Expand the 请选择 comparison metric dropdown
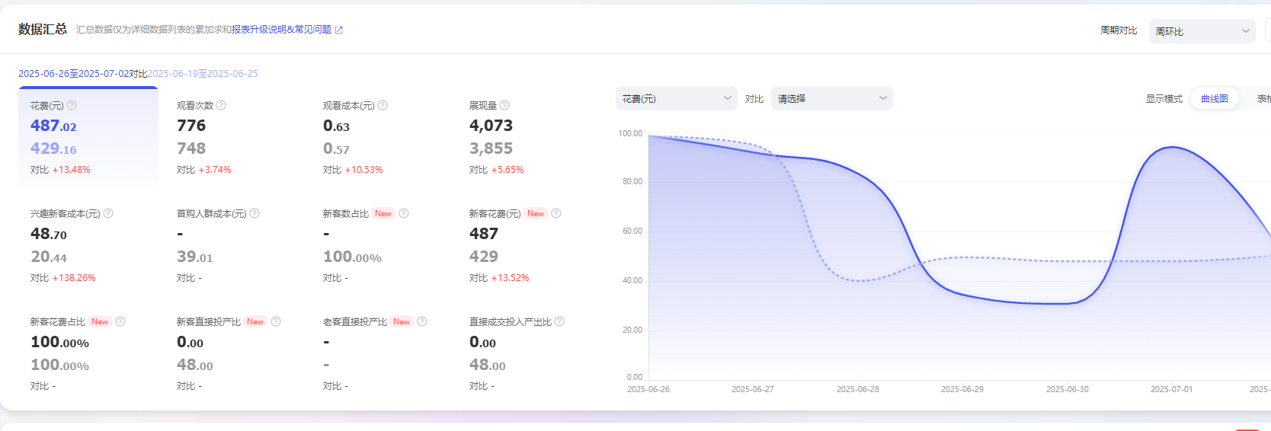 tap(831, 98)
